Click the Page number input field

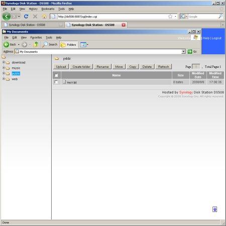click(x=196, y=67)
